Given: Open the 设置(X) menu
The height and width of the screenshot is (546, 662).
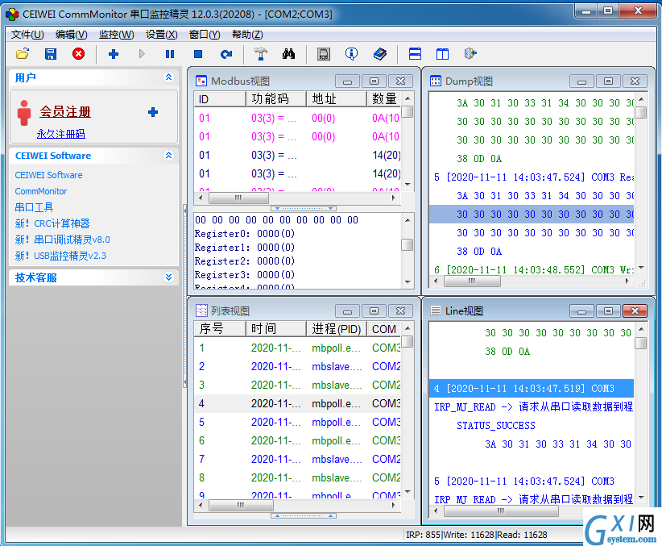Looking at the screenshot, I should 162,35.
